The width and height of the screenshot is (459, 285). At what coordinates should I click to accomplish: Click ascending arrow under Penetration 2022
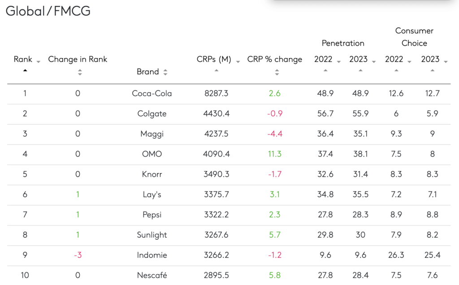[x=325, y=71]
